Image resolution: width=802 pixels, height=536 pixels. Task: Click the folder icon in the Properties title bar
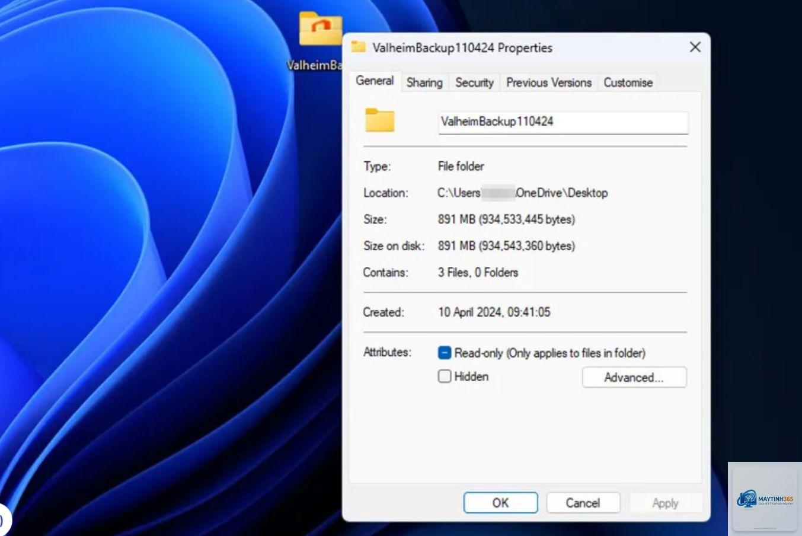[358, 47]
